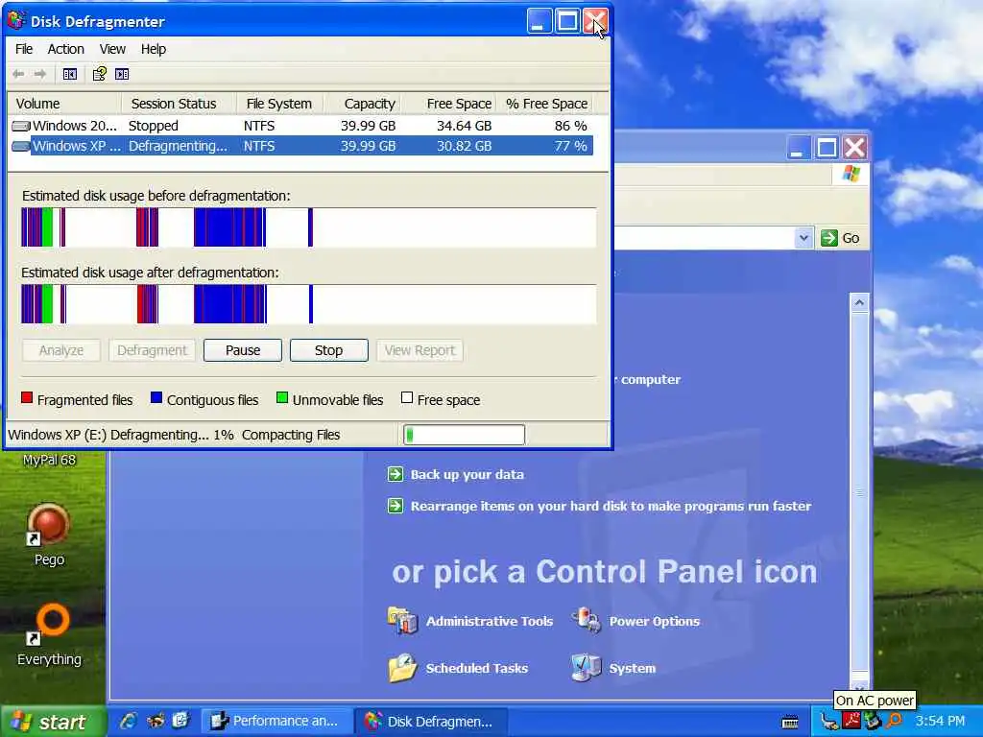Screen dimensions: 983x737
Task: Click the Windows XP volume drive icon
Action: [21, 146]
